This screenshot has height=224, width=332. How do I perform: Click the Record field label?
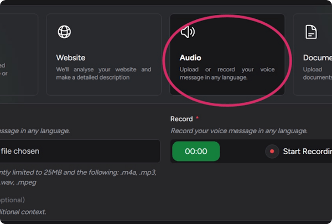(x=181, y=119)
